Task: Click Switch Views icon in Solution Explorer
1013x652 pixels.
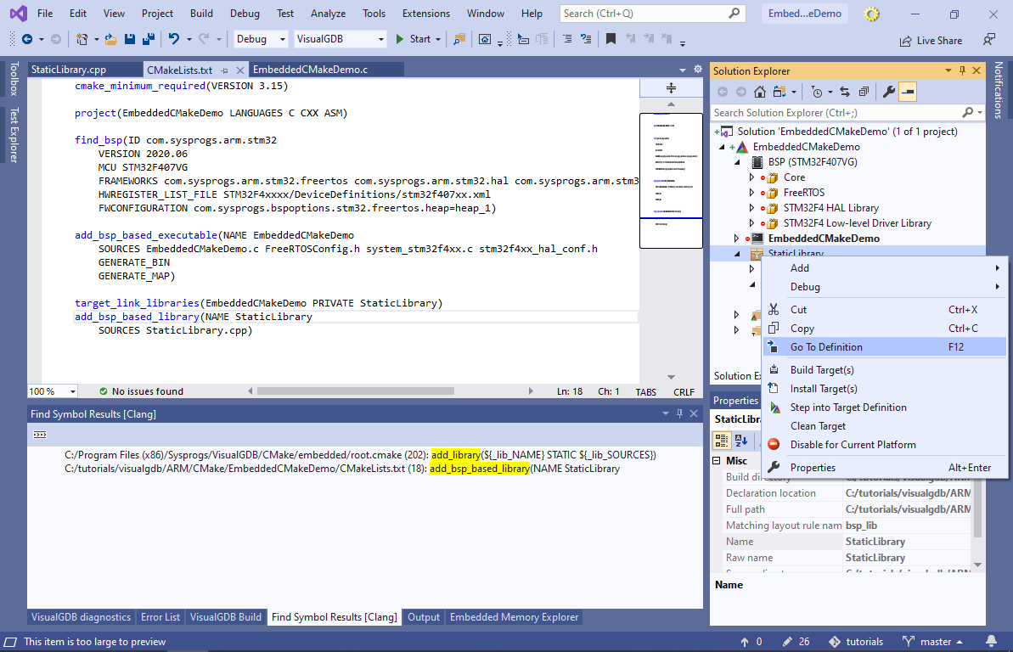Action: tap(779, 92)
